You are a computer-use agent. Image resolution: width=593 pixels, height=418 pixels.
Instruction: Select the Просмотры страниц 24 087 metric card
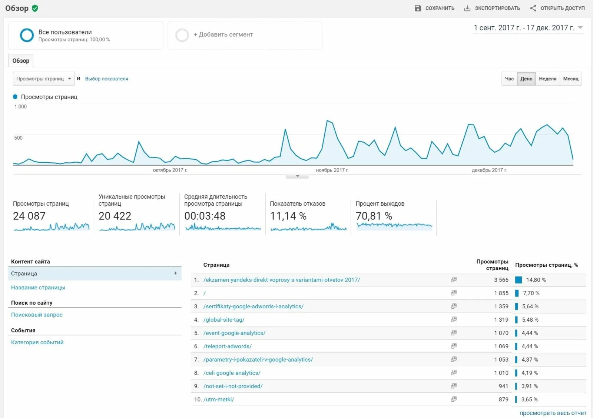pos(51,216)
